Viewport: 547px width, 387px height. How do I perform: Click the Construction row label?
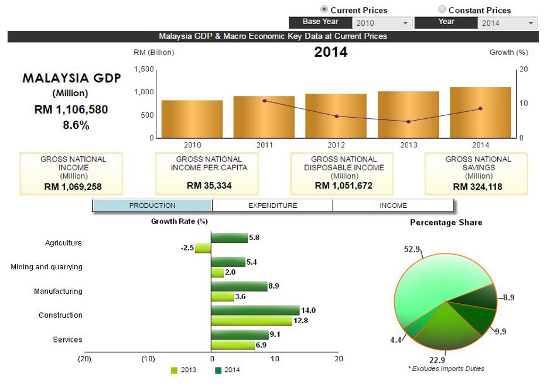coord(61,315)
